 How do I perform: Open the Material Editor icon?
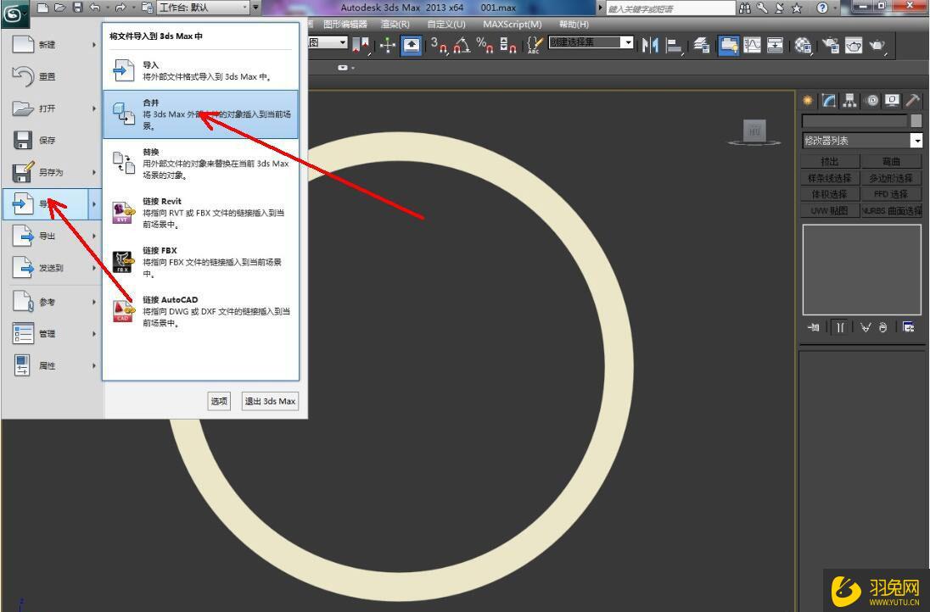803,46
